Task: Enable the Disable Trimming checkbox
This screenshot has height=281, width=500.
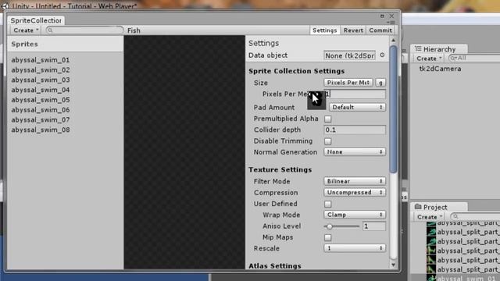Action: click(x=328, y=141)
